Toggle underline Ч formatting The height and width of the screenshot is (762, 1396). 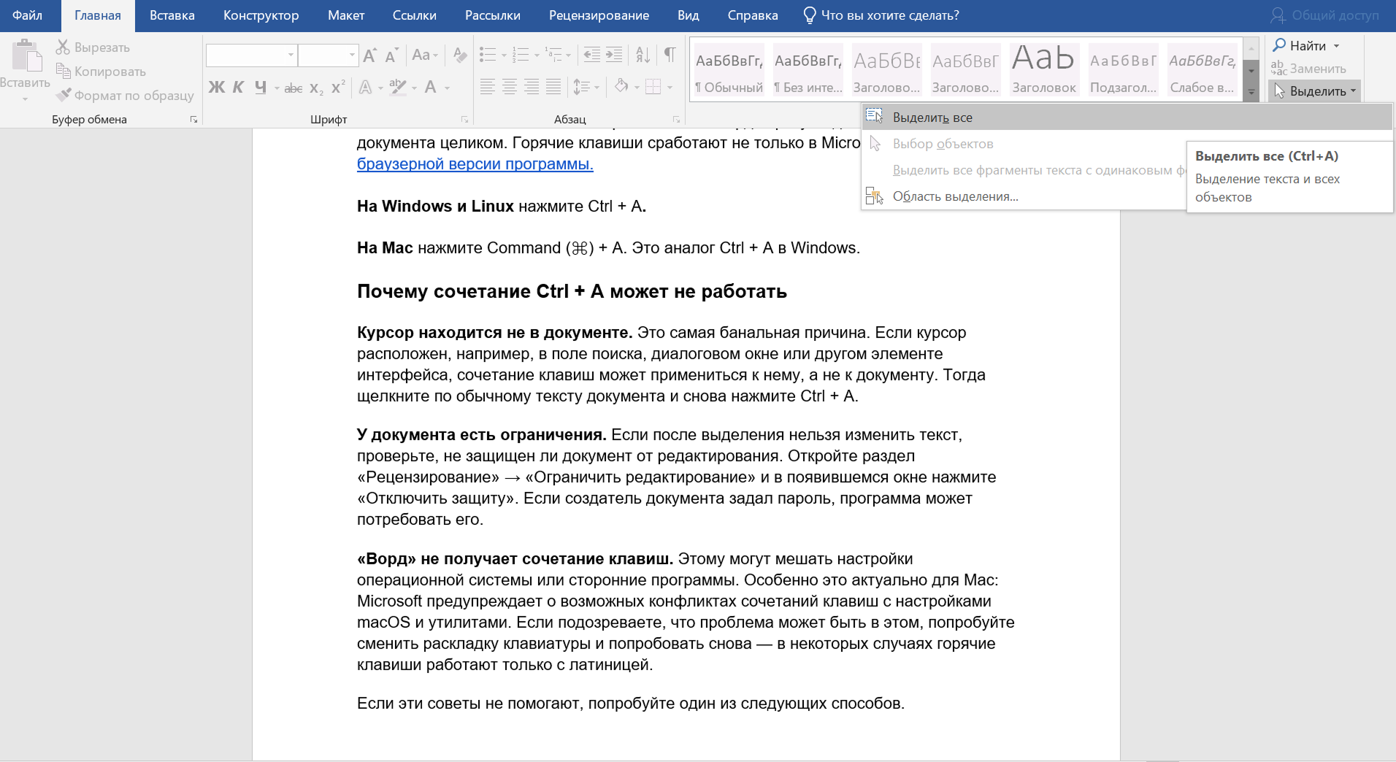click(x=261, y=88)
